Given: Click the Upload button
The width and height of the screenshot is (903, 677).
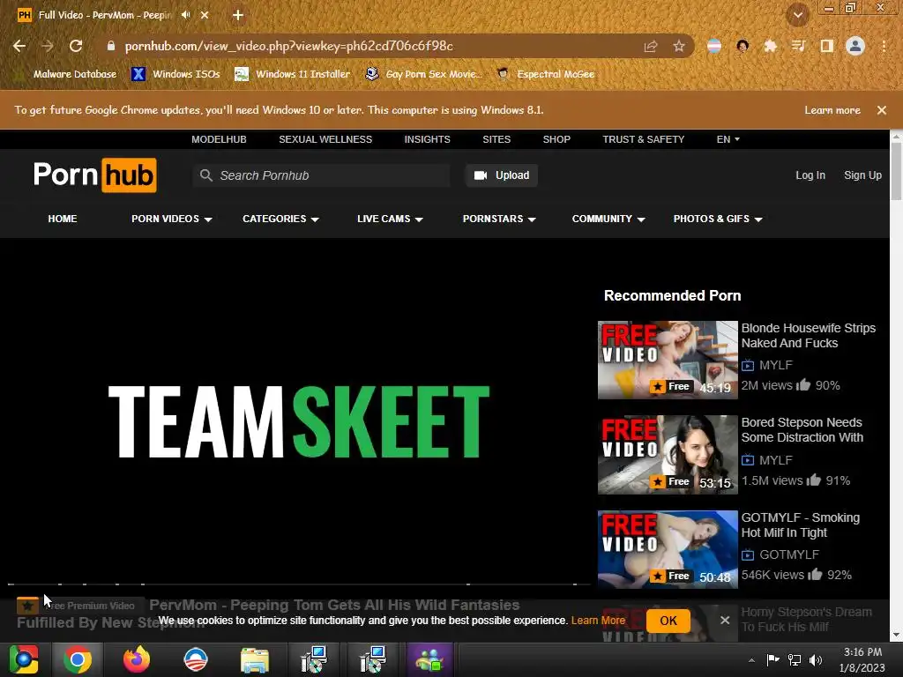Looking at the screenshot, I should [502, 175].
